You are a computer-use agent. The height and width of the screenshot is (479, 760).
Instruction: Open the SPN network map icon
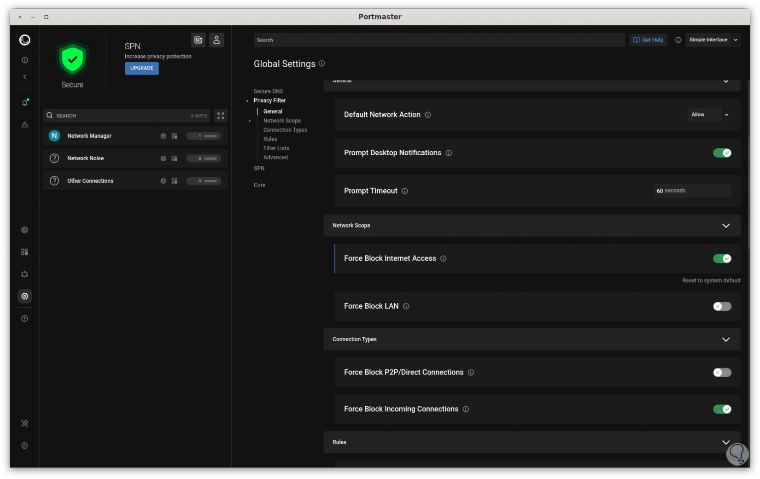pyautogui.click(x=25, y=274)
